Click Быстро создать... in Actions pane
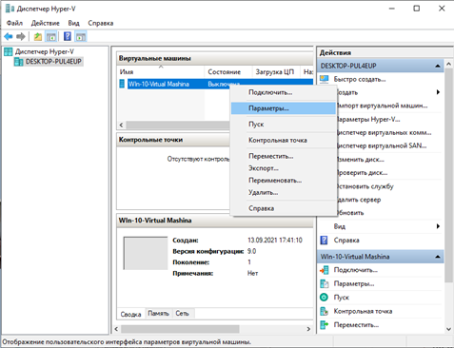 [360, 79]
